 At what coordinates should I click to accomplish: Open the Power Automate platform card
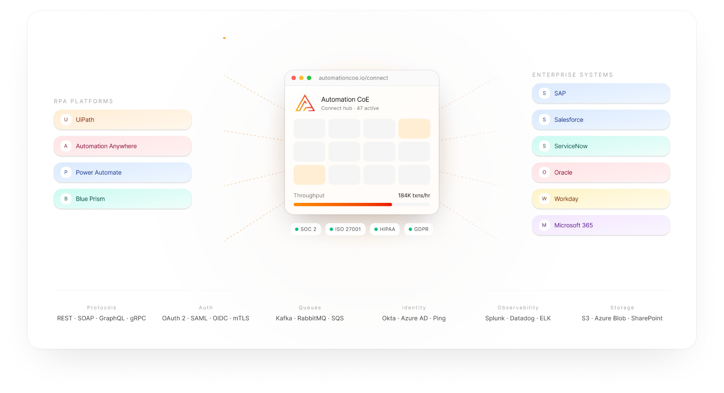click(123, 172)
